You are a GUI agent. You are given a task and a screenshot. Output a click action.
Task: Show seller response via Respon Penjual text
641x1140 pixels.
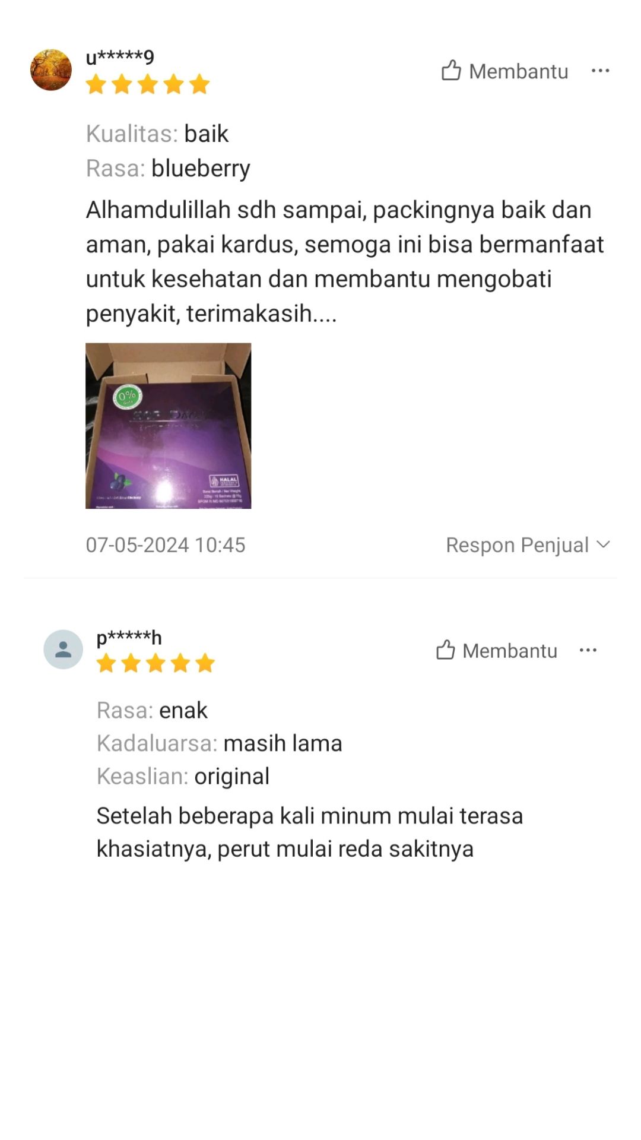517,545
